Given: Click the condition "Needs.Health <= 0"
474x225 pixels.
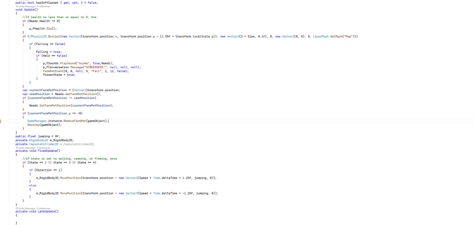Looking at the screenshot, I should [45, 21].
